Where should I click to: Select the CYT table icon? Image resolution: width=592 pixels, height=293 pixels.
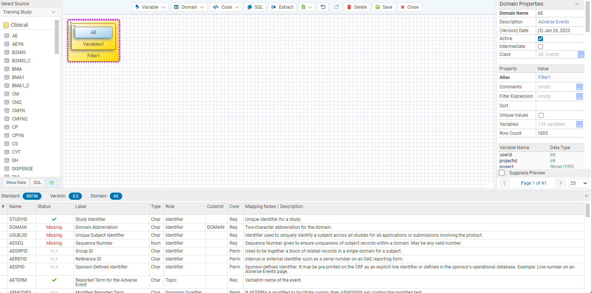click(x=7, y=152)
